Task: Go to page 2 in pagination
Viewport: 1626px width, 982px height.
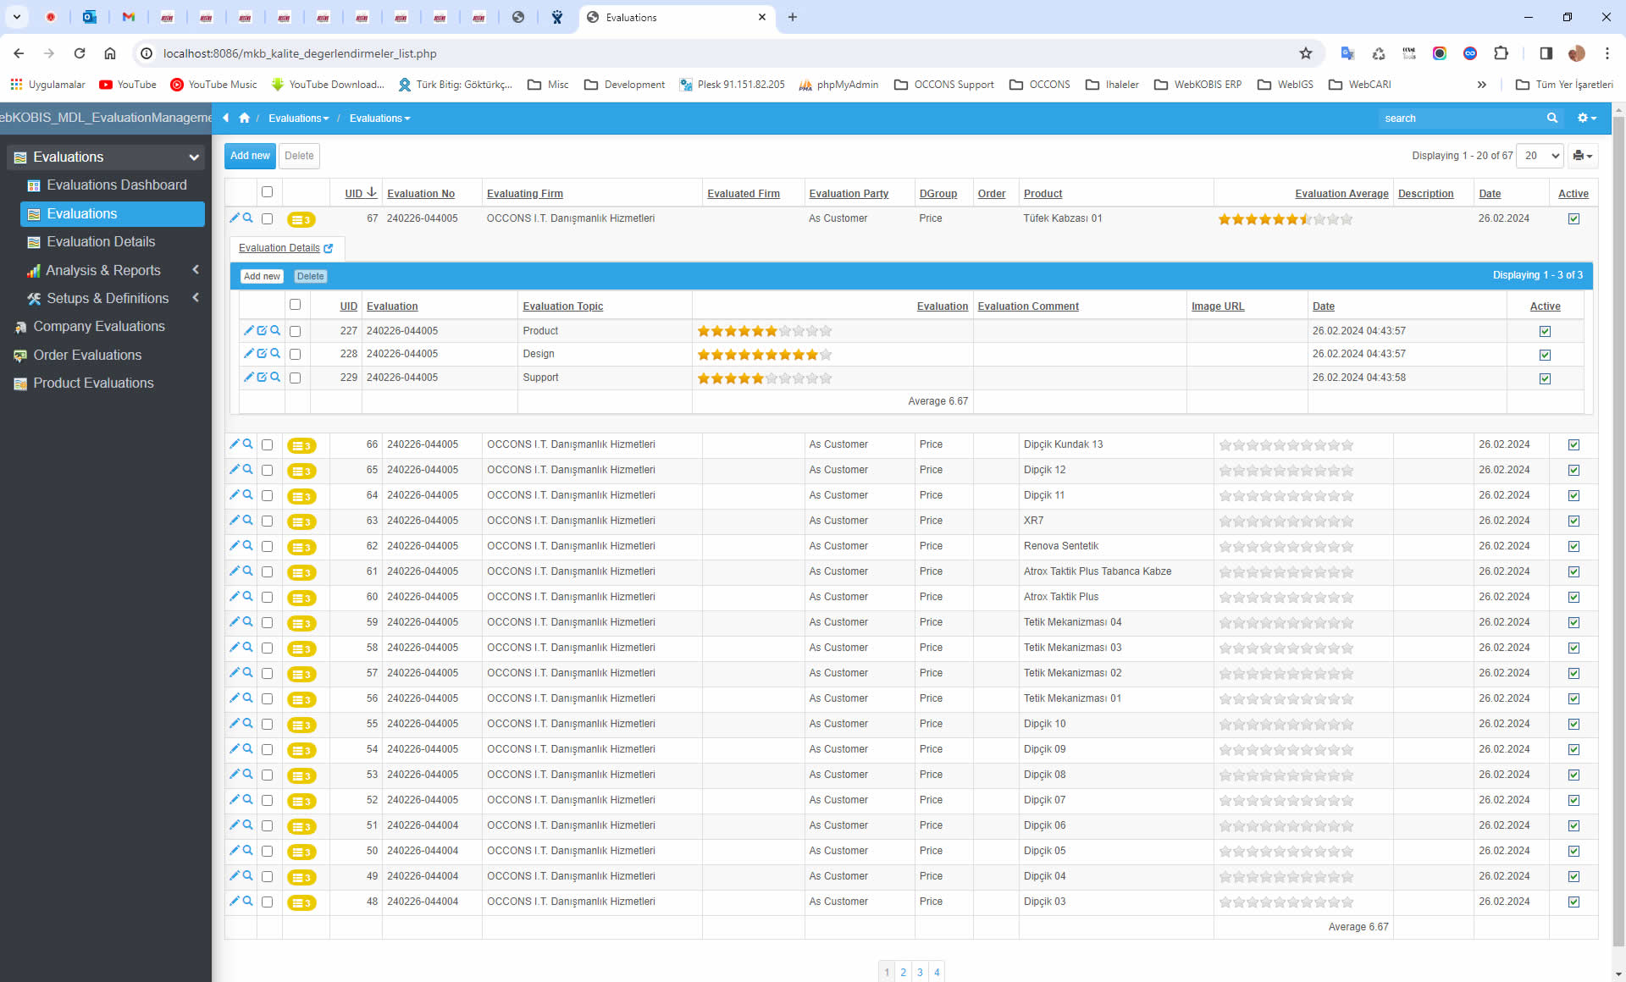Action: tap(904, 972)
